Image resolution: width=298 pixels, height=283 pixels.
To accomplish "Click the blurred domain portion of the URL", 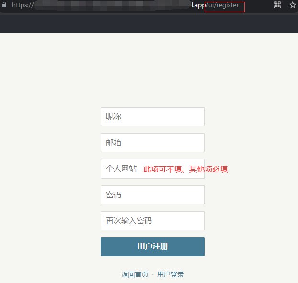I will click(105, 5).
